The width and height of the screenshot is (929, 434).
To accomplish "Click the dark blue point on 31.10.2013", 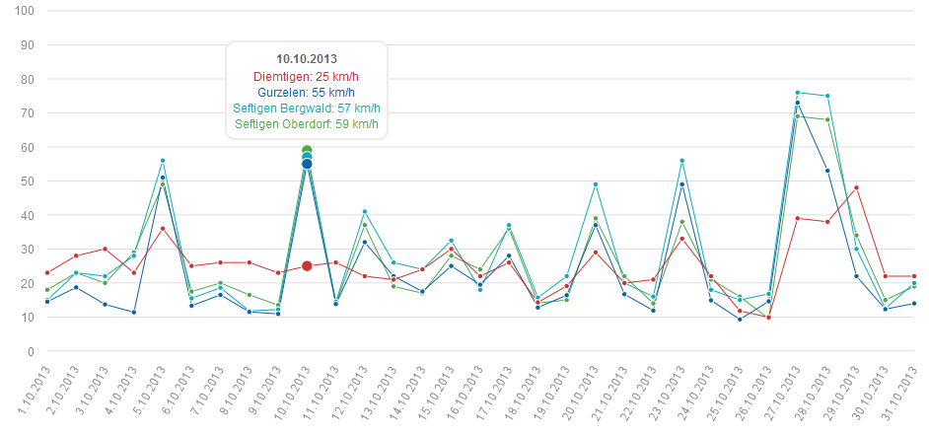I will (914, 304).
